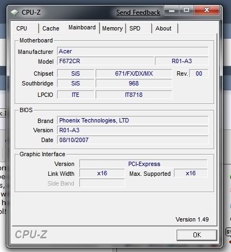Click the Link Width x16 value

(x=102, y=173)
